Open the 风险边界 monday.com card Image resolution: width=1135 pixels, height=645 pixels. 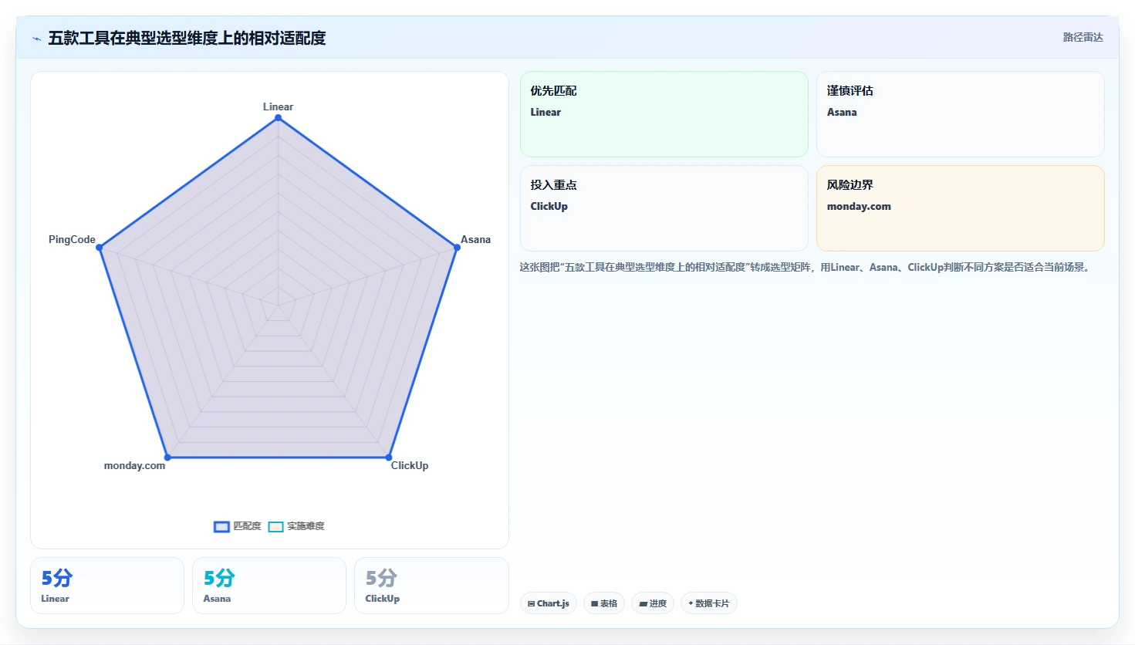[x=961, y=208]
